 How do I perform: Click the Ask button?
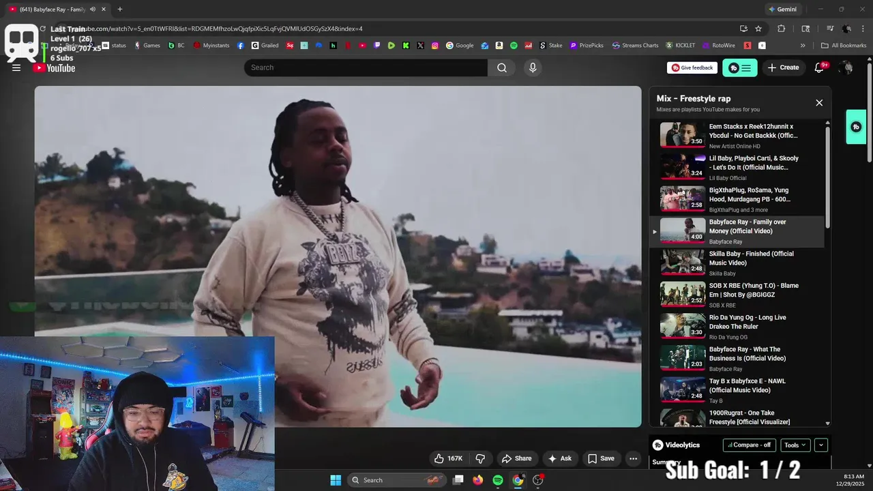click(x=560, y=458)
